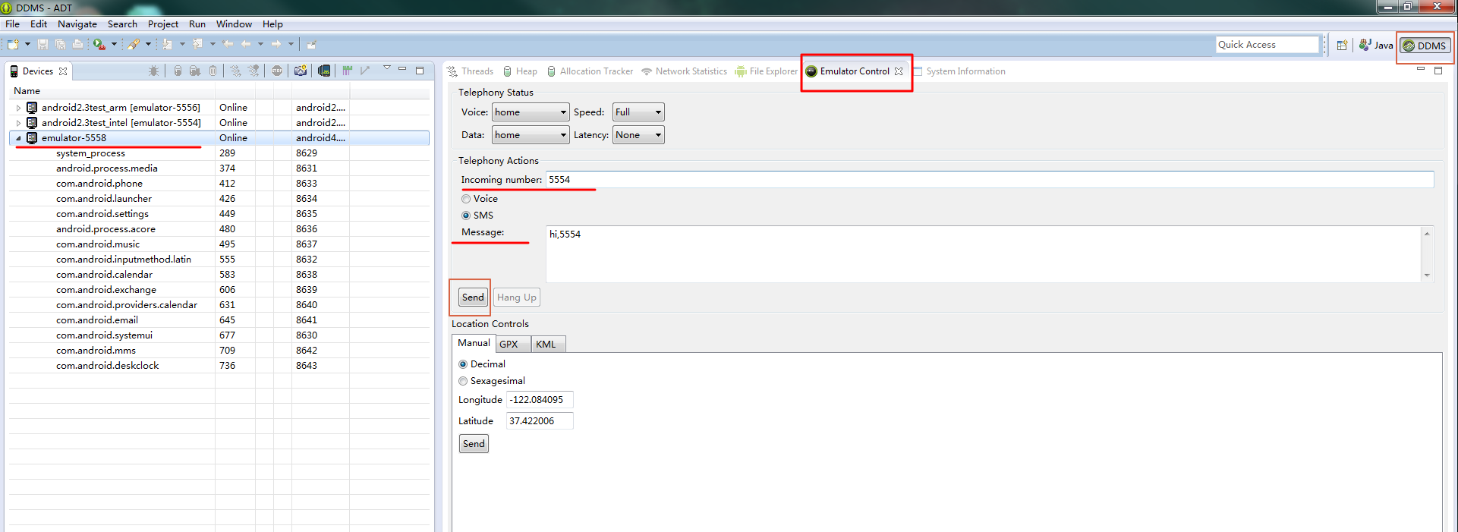Click the New wizard toolbar icon
This screenshot has height=532, width=1458.
[14, 45]
